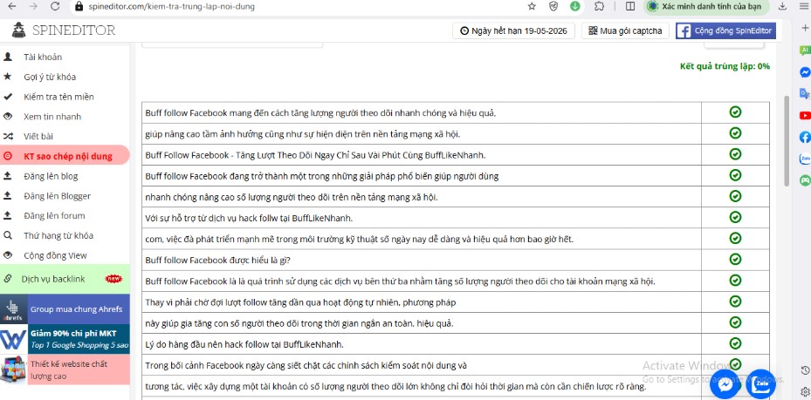Open Thiết kế website chất lượng cao banner
Image resolution: width=811 pixels, height=400 pixels.
65,369
